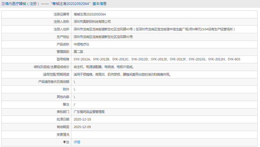Click the 附件 row label
The width and height of the screenshot is (260, 147).
(66, 89)
